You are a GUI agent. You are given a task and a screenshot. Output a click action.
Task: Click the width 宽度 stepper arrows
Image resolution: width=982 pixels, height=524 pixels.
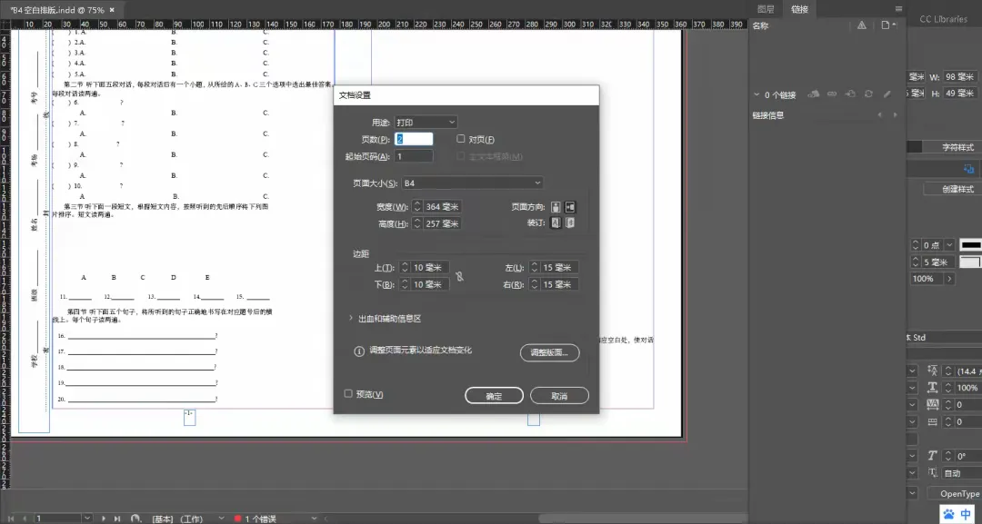417,207
